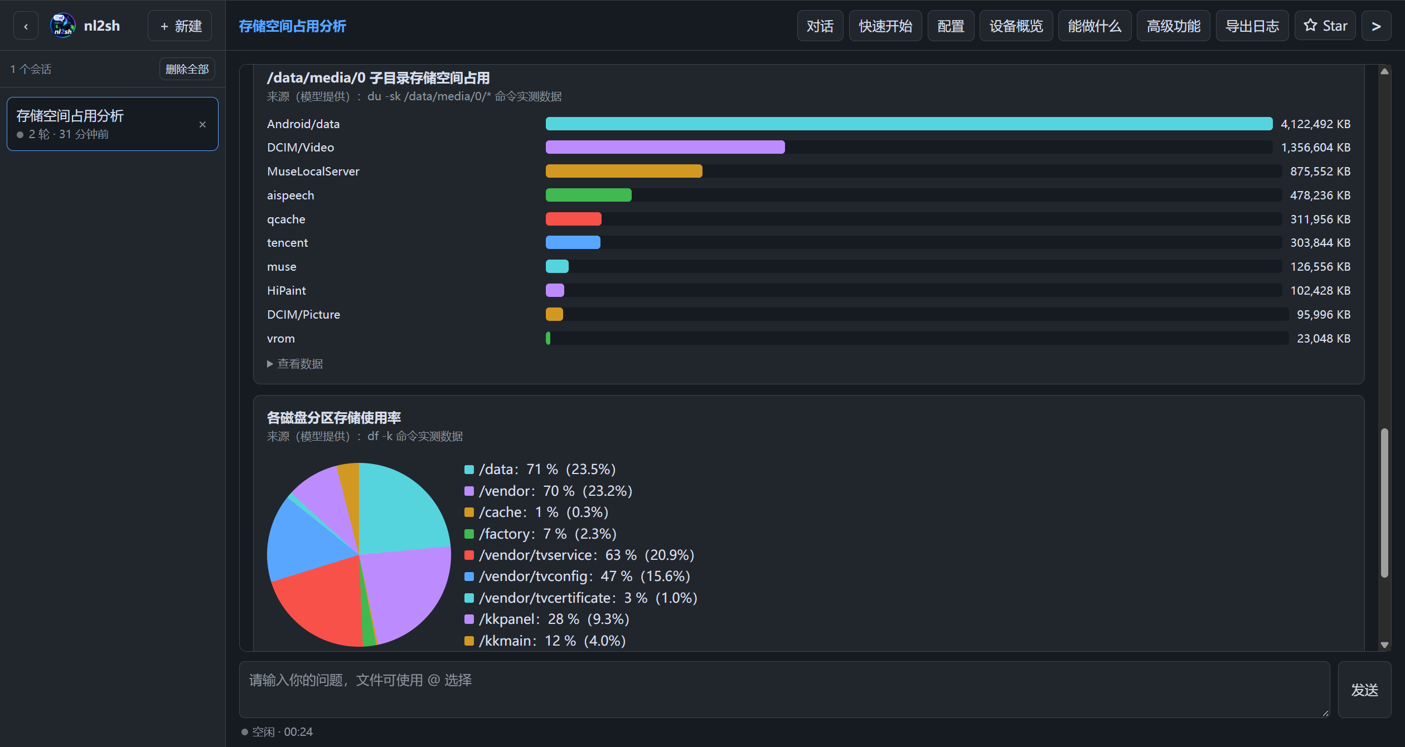
Task: Click the chat scrollbar up arrow
Action: click(x=1384, y=71)
